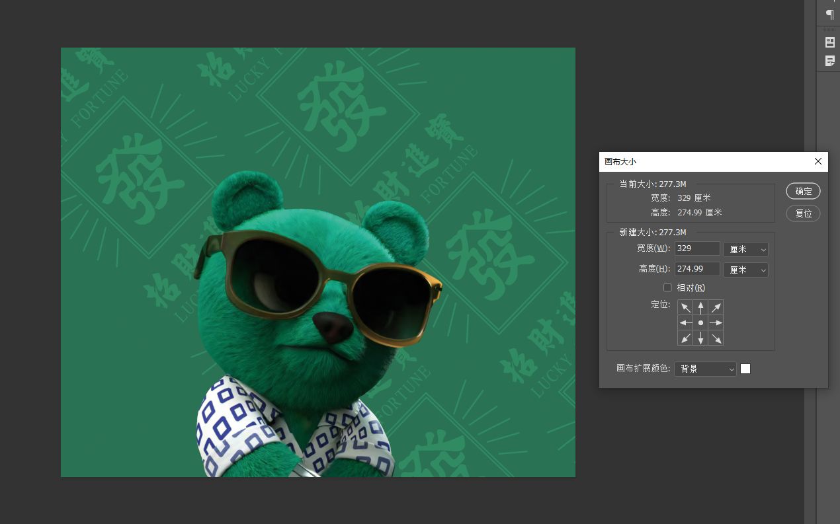Confirm canvas size with the 确定 button
Screen dimensions: 840x524
coord(804,191)
